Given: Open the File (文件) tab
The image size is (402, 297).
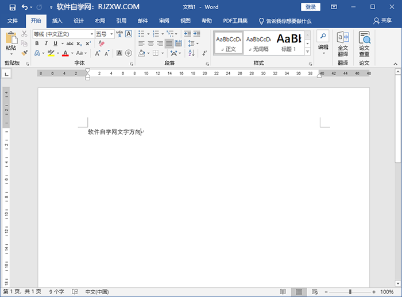Looking at the screenshot, I should (12, 21).
